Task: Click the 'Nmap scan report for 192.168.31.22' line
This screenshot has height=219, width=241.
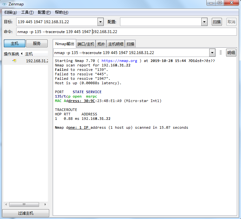Action: point(92,65)
